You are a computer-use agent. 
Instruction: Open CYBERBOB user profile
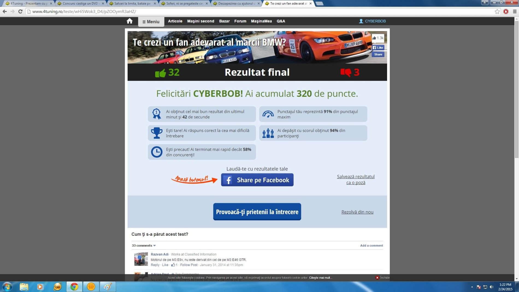click(375, 21)
